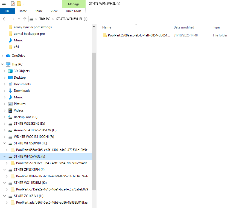
Task: Click the Properties icon in quick access toolbar
Action: pos(13,4)
